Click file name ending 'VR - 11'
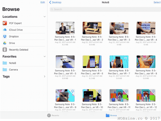 click(119, 106)
